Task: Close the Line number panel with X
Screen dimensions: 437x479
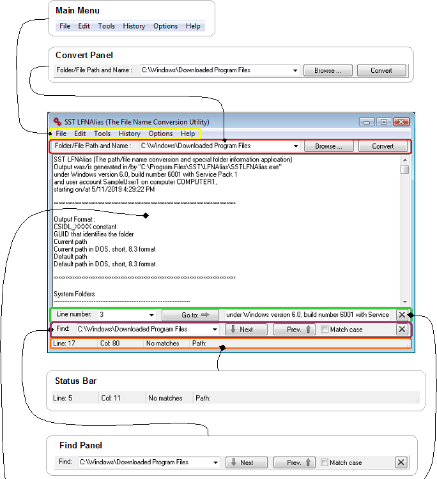Action: click(x=402, y=315)
